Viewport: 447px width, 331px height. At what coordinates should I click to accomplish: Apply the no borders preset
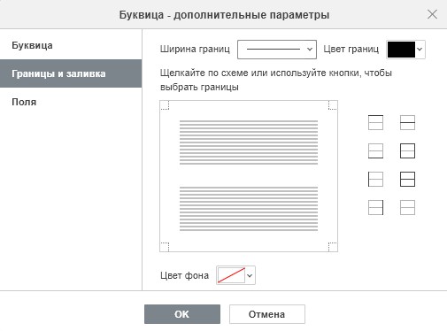(407, 207)
